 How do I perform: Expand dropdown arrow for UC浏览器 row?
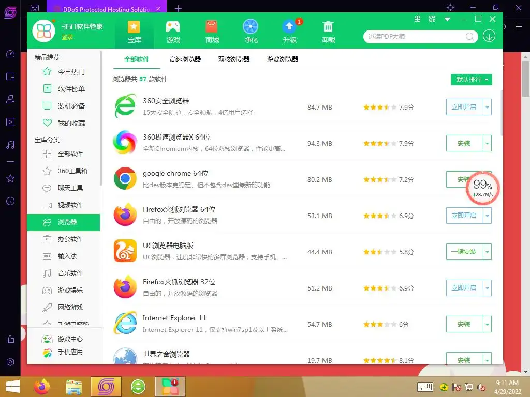point(487,252)
